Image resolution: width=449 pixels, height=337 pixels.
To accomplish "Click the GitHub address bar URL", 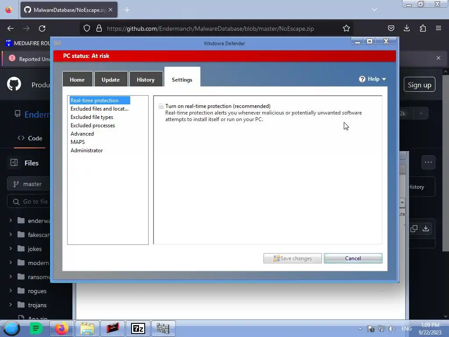I will click(x=210, y=29).
